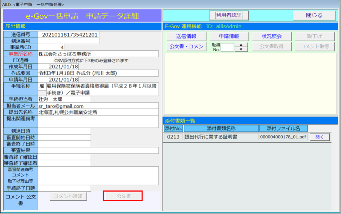The image size is (341, 214).
Task: Close the dialog with 閉じる
Action: click(x=314, y=15)
